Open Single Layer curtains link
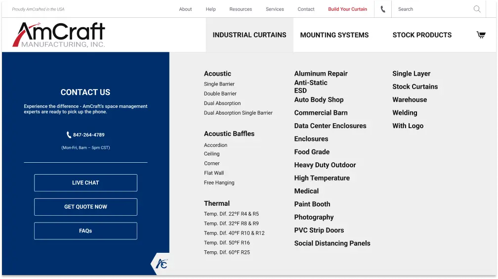Viewport: 498px width, 279px height. point(411,74)
